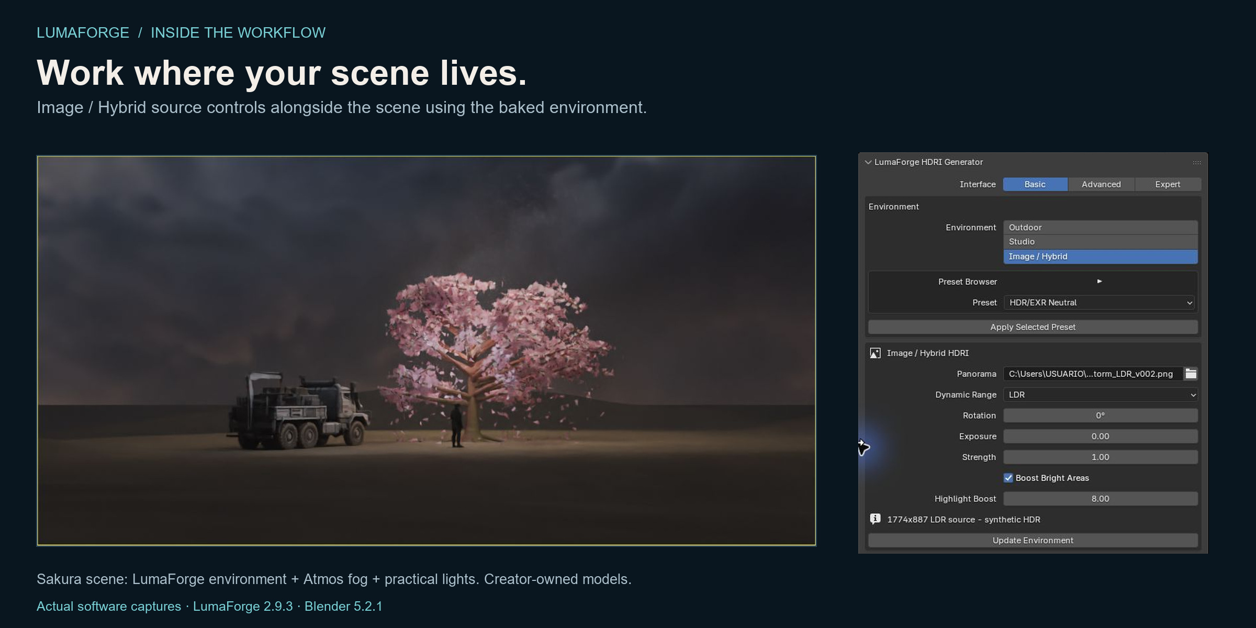Click the Work where your scene lives heading
1256x628 pixels.
[x=282, y=72]
